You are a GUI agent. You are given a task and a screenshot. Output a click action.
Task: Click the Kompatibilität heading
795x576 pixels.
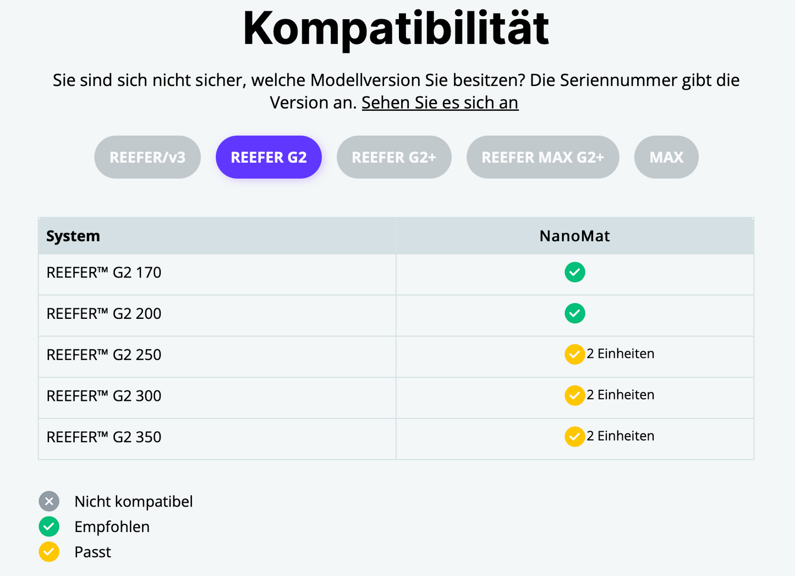(396, 28)
